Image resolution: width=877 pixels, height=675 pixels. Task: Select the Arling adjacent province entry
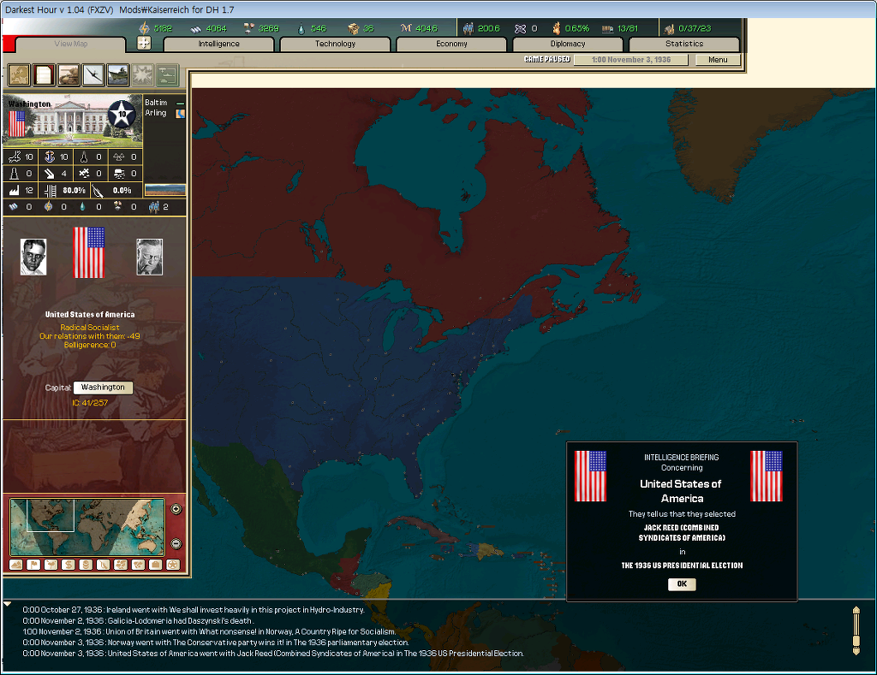click(x=164, y=113)
